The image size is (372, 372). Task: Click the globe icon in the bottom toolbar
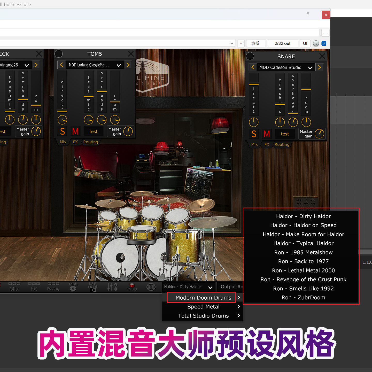151,287
